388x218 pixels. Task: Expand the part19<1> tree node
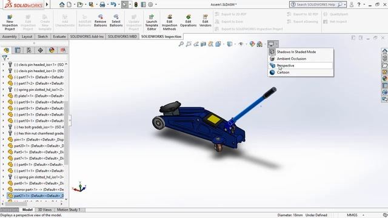coord(3,102)
